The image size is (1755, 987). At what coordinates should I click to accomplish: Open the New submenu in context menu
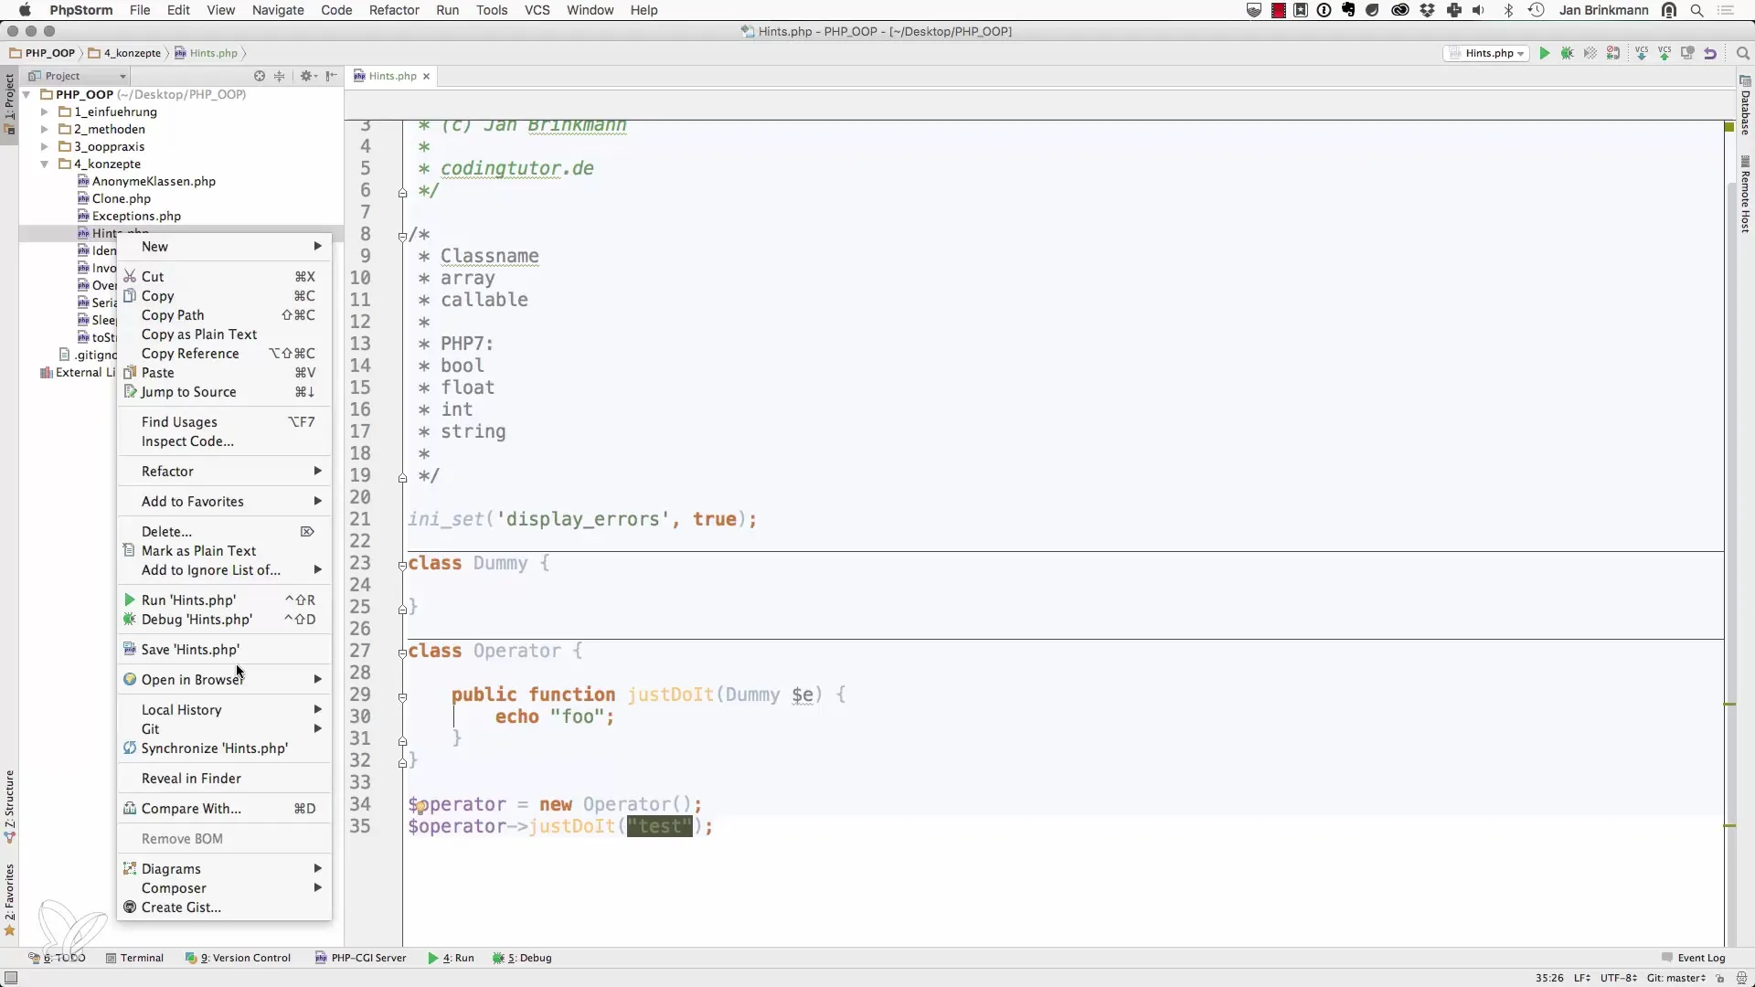click(x=224, y=247)
